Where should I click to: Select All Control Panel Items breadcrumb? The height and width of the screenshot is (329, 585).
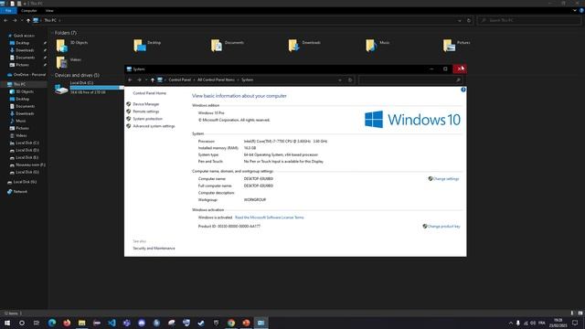(x=216, y=80)
